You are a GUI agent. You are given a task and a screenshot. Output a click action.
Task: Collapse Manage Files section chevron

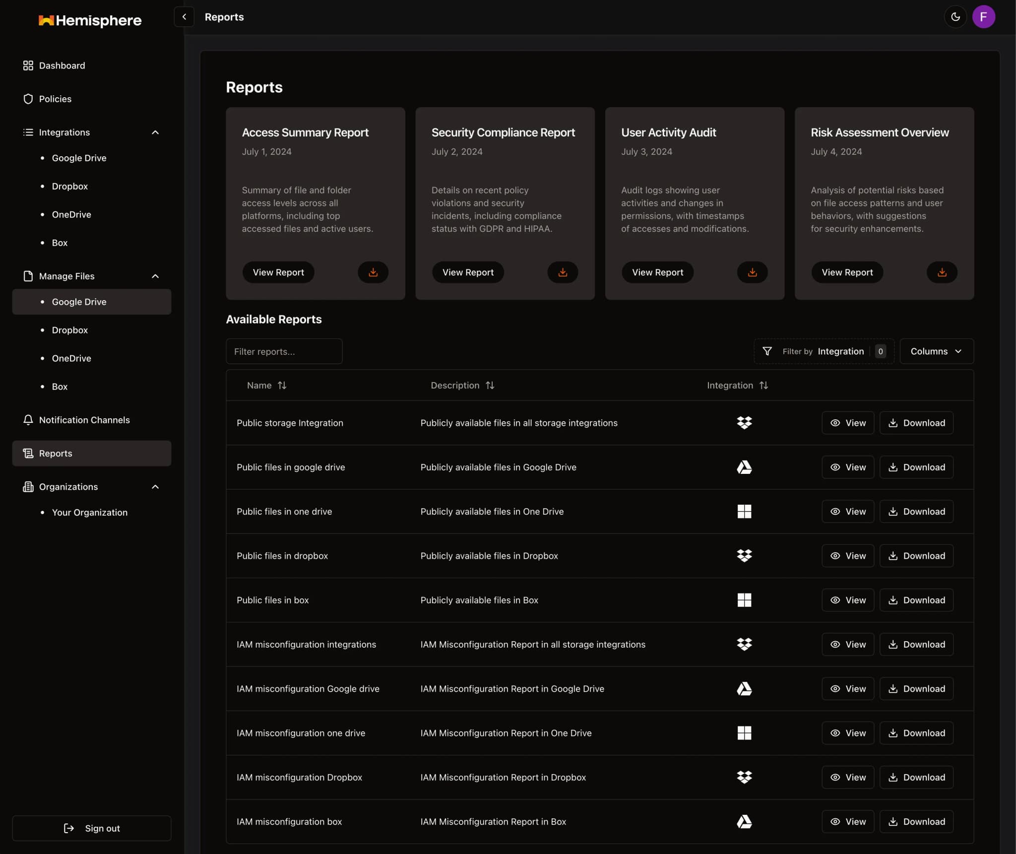155,276
